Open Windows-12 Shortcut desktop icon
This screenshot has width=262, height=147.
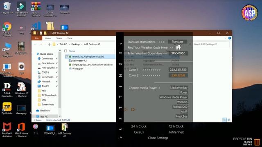tap(21, 90)
